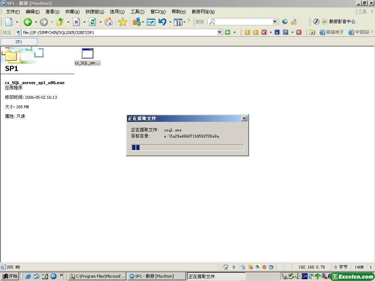Click the popup filter icon in status bar

[257, 267]
